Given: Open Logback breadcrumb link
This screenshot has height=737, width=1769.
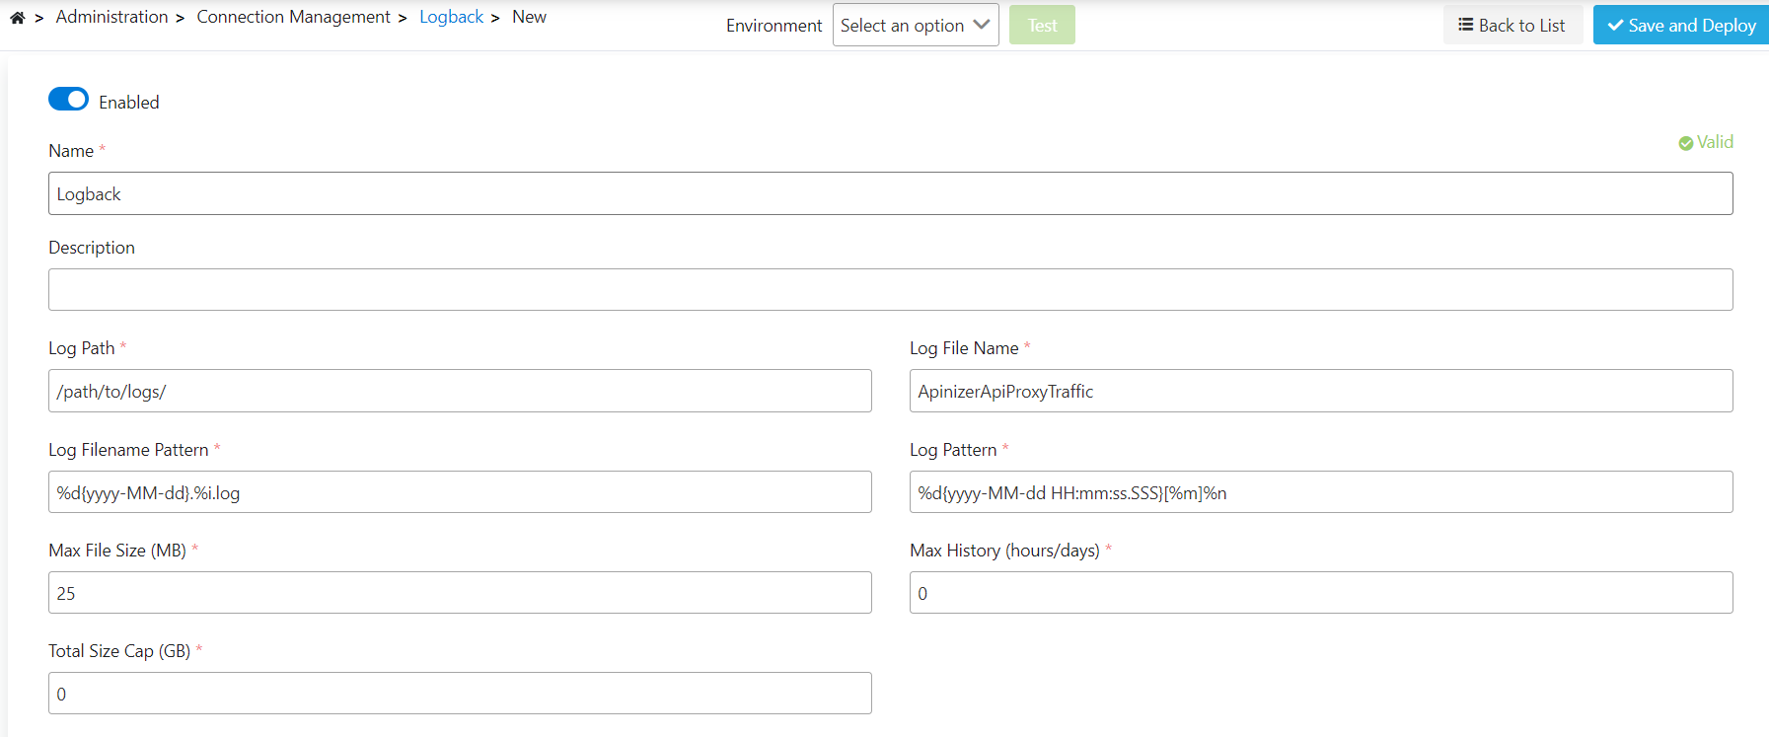Looking at the screenshot, I should point(451,17).
